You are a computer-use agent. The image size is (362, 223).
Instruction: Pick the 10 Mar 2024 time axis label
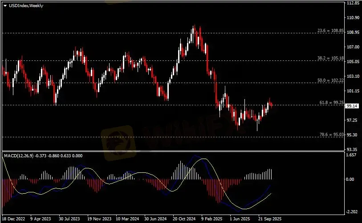click(x=127, y=219)
